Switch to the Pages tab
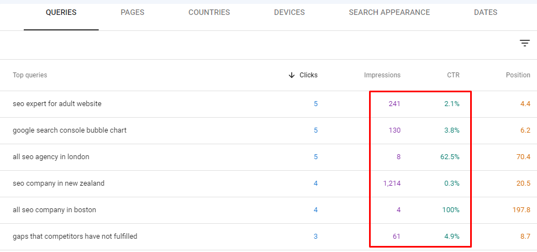The width and height of the screenshot is (537, 252). coord(133,13)
